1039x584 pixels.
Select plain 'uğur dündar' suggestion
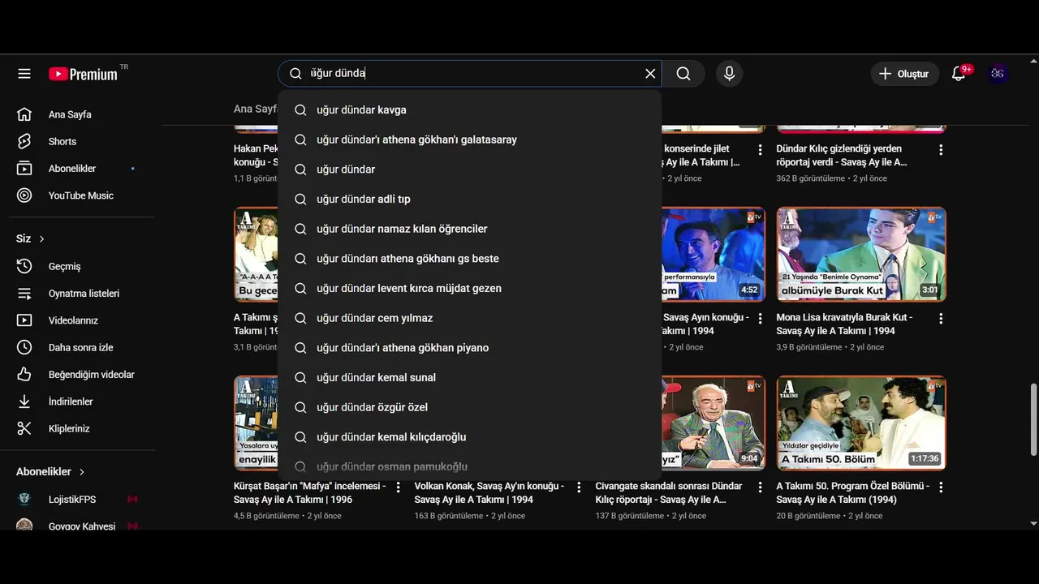tap(469, 170)
